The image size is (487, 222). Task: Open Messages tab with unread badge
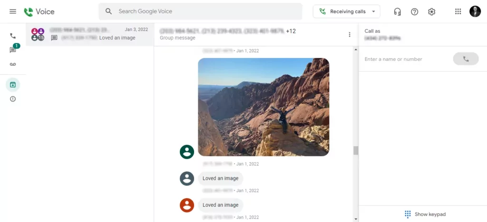pyautogui.click(x=13, y=50)
